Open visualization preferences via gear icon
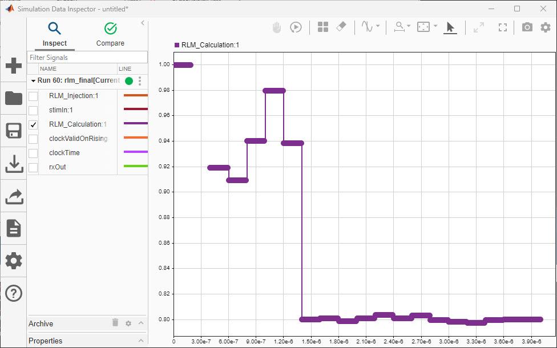 544,27
